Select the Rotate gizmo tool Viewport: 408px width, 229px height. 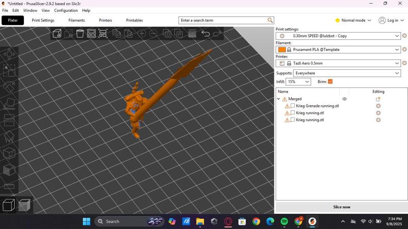pyautogui.click(x=9, y=87)
